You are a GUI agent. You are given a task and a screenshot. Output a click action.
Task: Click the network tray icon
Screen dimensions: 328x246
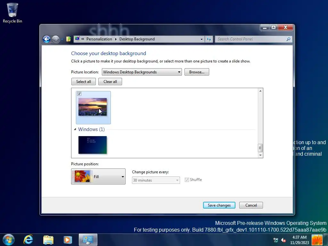click(x=276, y=240)
